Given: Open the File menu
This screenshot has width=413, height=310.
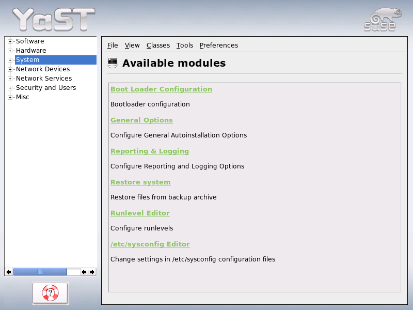Looking at the screenshot, I should point(113,45).
